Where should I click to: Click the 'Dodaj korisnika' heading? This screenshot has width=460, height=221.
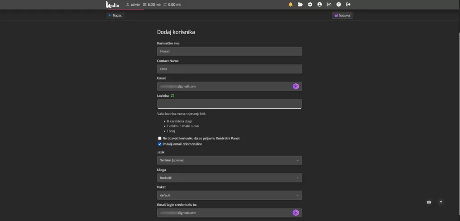click(x=176, y=32)
